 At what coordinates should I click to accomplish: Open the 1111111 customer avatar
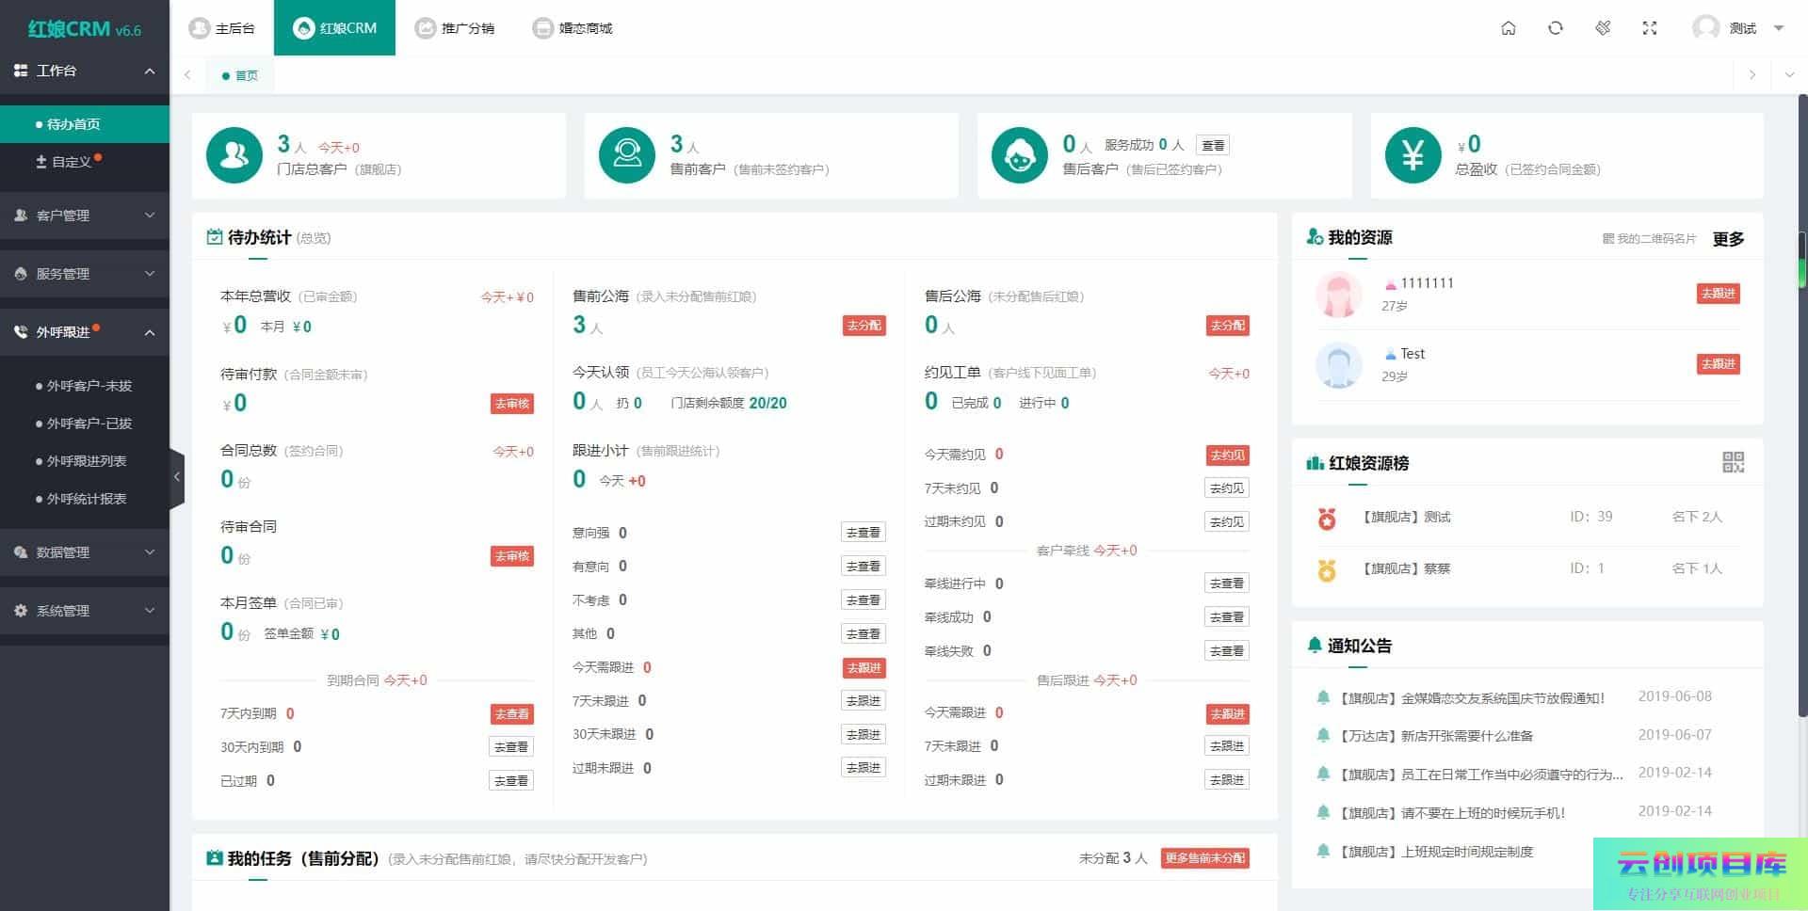coord(1338,295)
